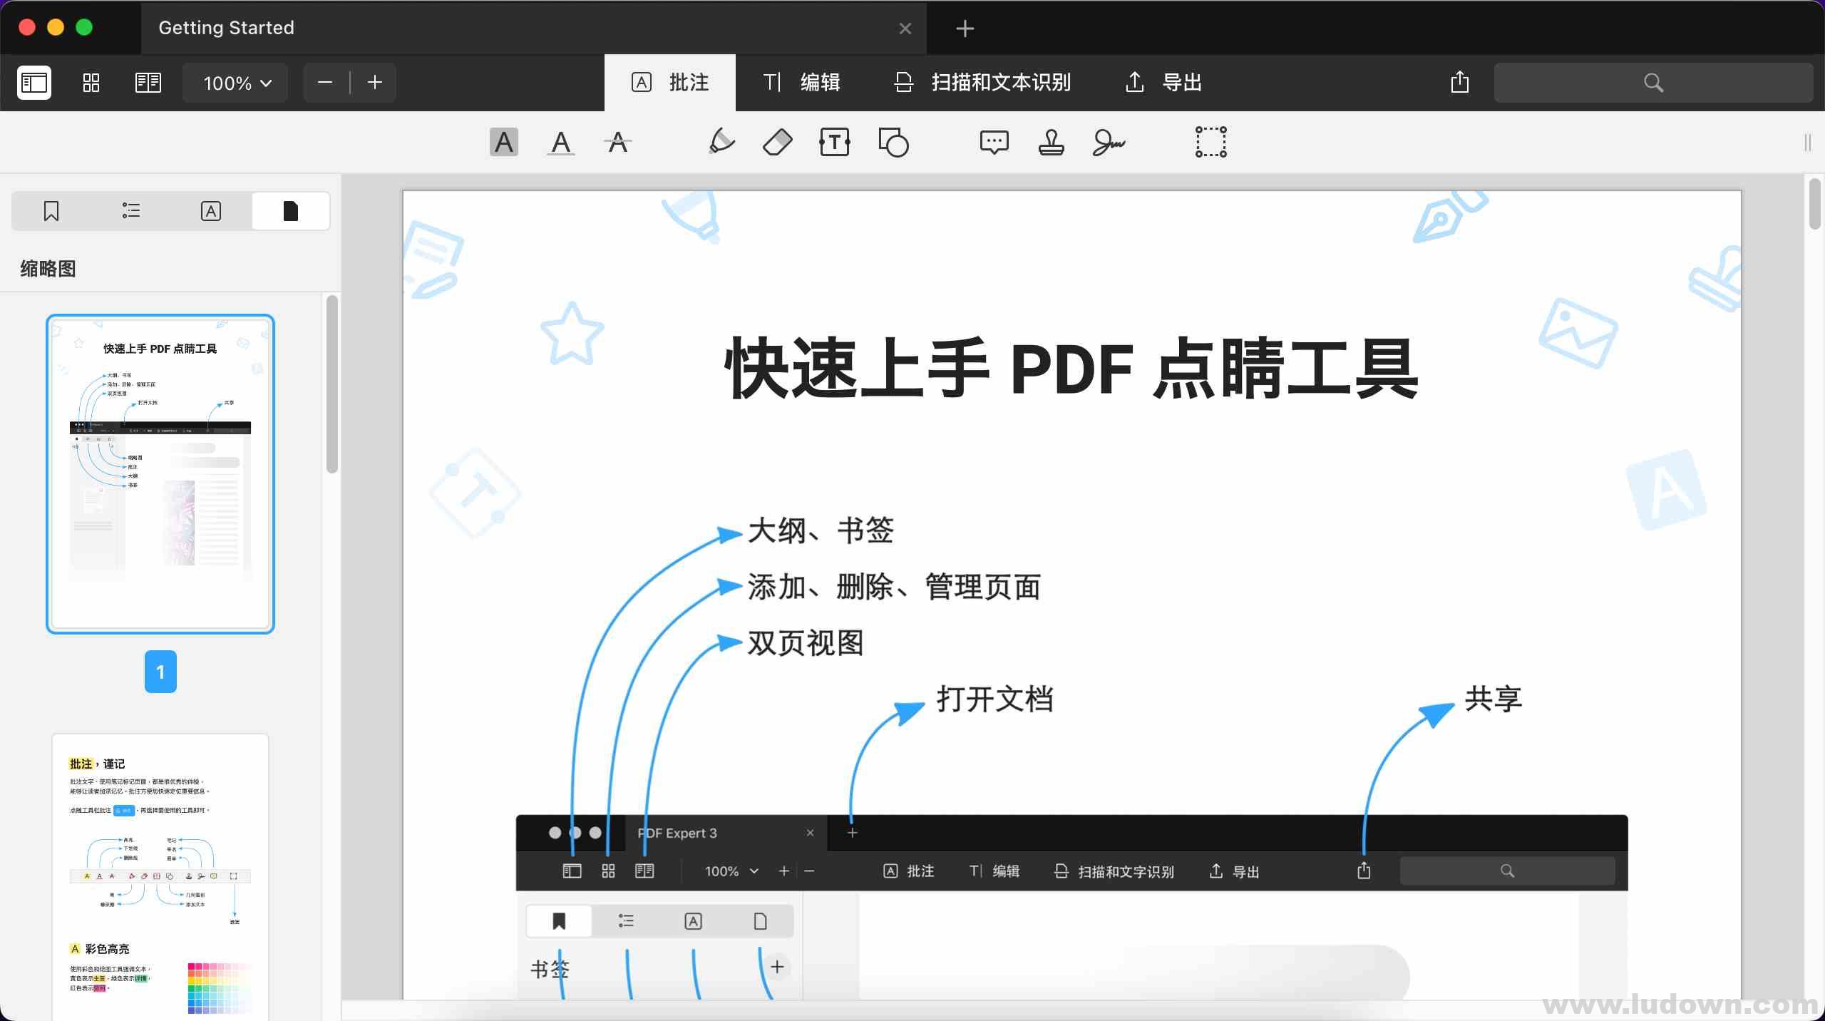This screenshot has height=1021, width=1825.
Task: Close the Getting Started tab
Action: (905, 29)
